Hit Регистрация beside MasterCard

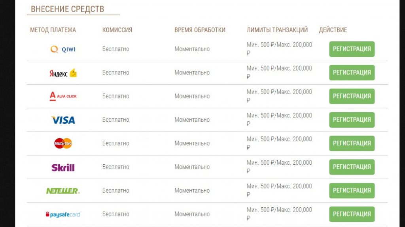[352, 143]
